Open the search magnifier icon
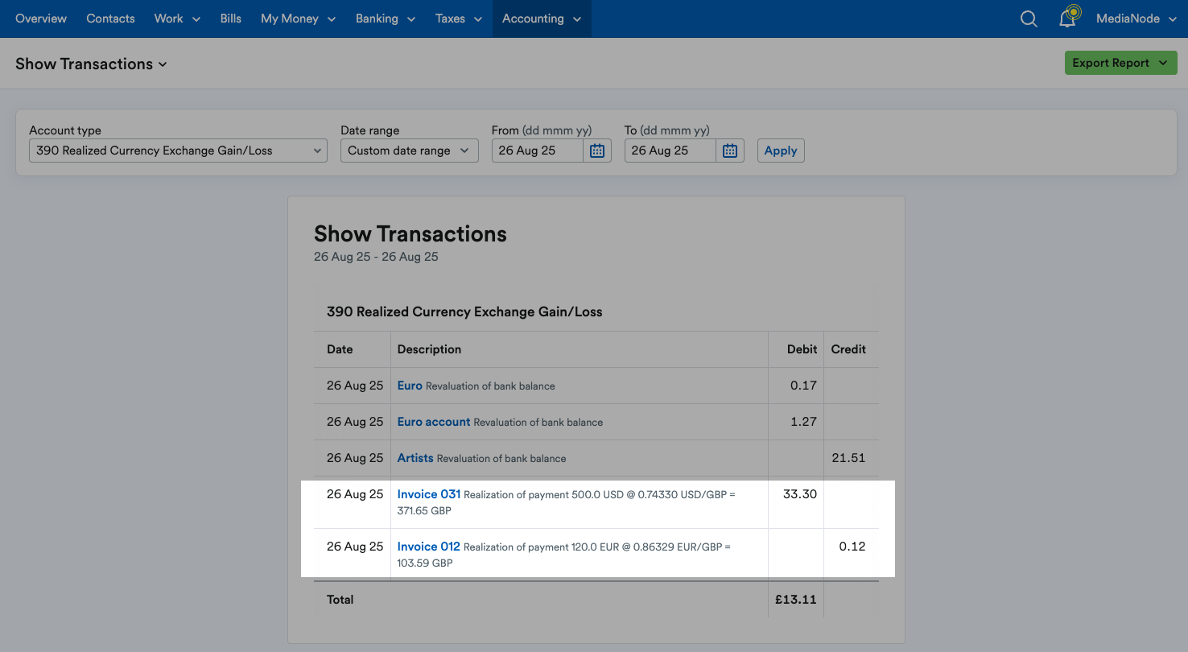This screenshot has width=1188, height=652. [x=1028, y=19]
